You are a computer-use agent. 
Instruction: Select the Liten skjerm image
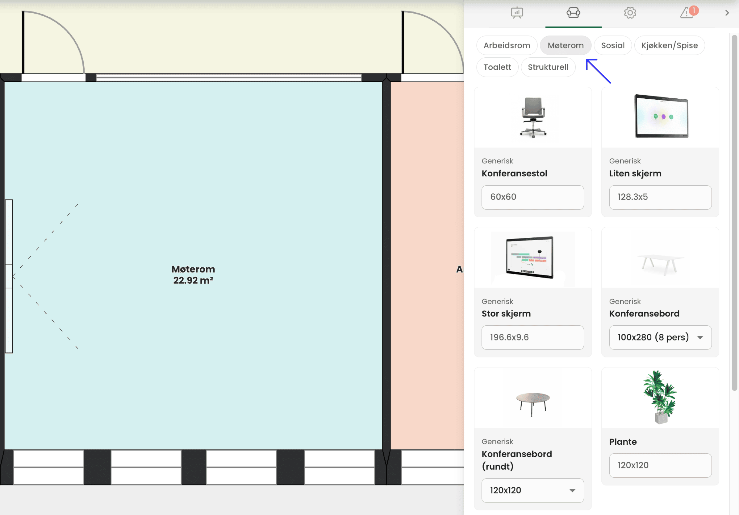point(661,116)
